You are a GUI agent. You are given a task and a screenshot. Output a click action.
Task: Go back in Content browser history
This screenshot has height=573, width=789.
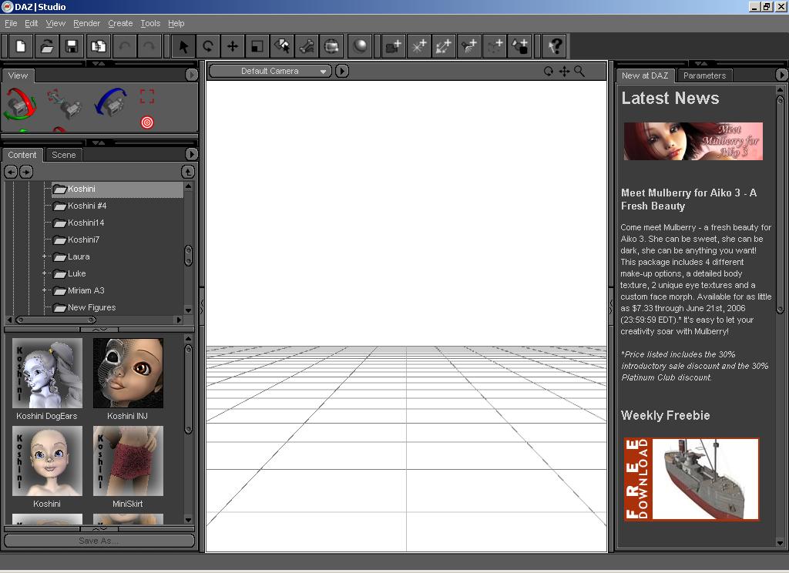click(x=11, y=172)
